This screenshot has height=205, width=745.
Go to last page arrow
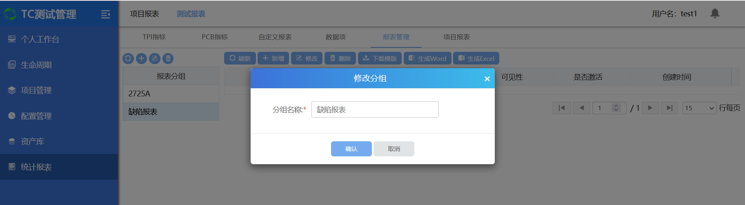coord(669,108)
